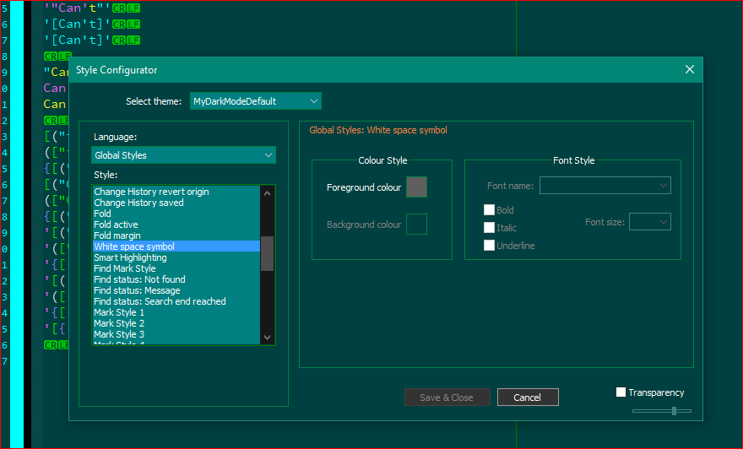Select 'Change History saved' style

138,203
